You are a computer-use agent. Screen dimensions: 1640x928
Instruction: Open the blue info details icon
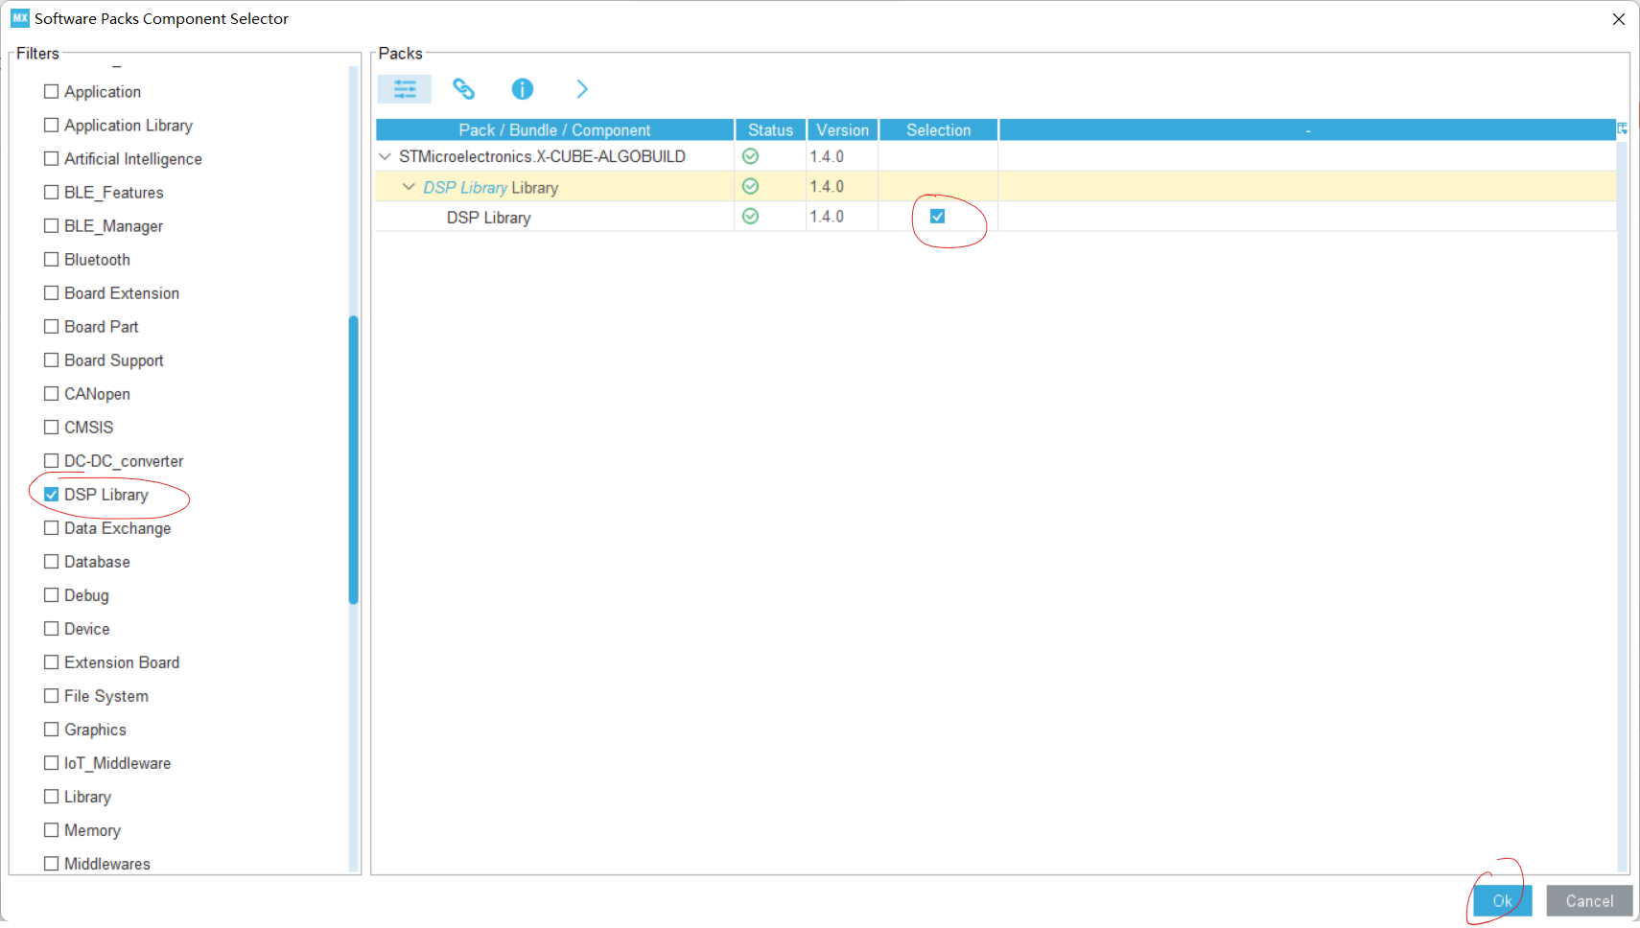coord(522,89)
